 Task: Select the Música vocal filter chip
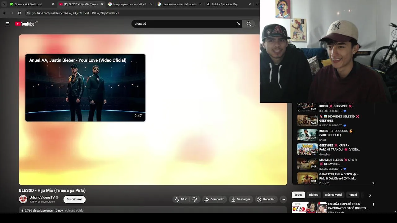(333, 195)
